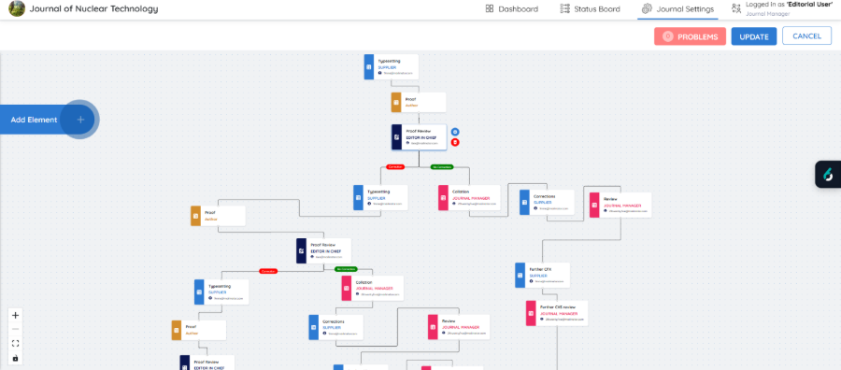
Task: Select Collation node under middle Proof Review
Action: pyautogui.click(x=373, y=288)
